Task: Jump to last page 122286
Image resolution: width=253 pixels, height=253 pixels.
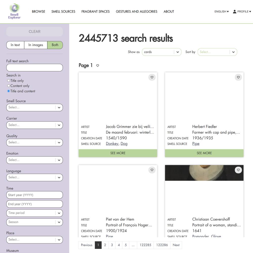Action: 162,245
